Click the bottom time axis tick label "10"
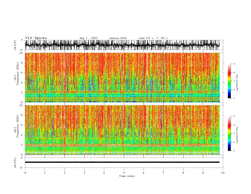 [x=223, y=173]
